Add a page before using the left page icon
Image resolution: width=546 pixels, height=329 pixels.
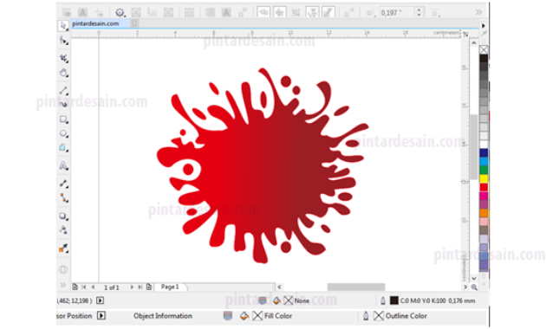point(75,287)
